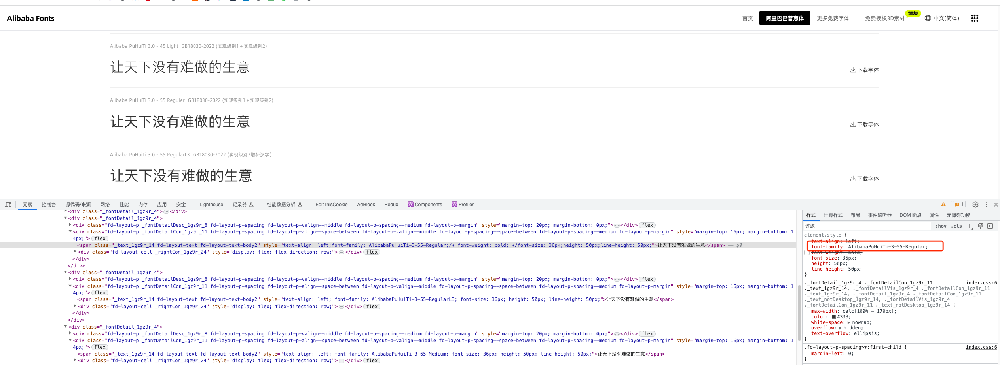This screenshot has height=365, width=1000.
Task: Toggle the :hov element state panel
Action: pyautogui.click(x=941, y=226)
